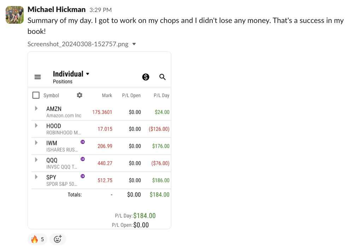Expand the AMZN position row
354x250 pixels.
click(x=36, y=108)
